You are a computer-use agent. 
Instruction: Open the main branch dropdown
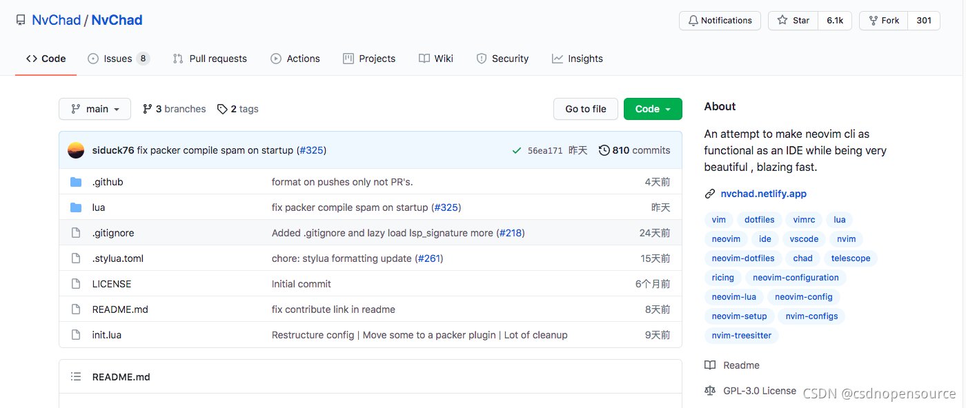[x=95, y=109]
